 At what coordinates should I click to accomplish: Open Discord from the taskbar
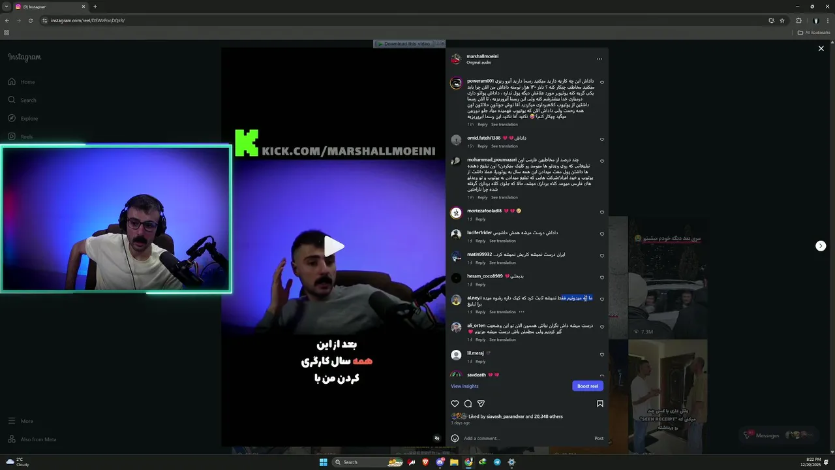point(440,462)
